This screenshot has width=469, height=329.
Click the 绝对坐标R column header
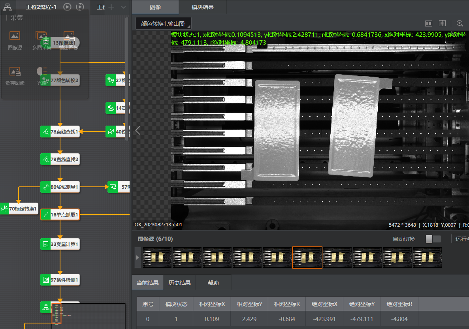pyautogui.click(x=399, y=304)
